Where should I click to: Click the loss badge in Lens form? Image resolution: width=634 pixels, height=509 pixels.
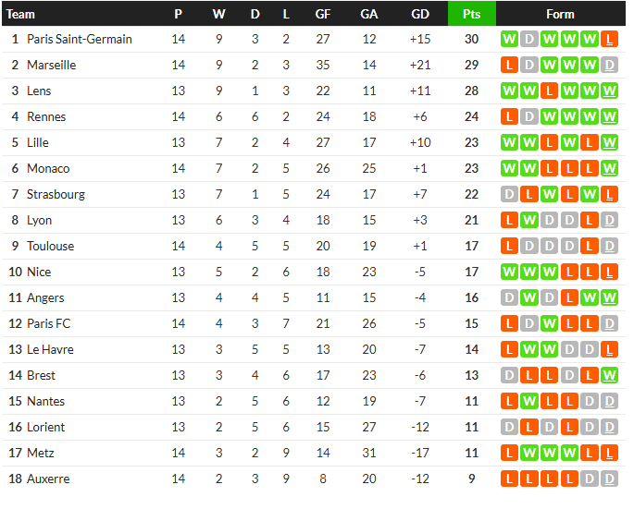pos(549,91)
